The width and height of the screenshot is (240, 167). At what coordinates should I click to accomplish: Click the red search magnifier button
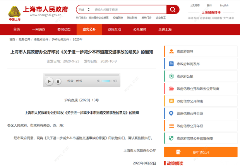pyautogui.click(x=173, y=10)
